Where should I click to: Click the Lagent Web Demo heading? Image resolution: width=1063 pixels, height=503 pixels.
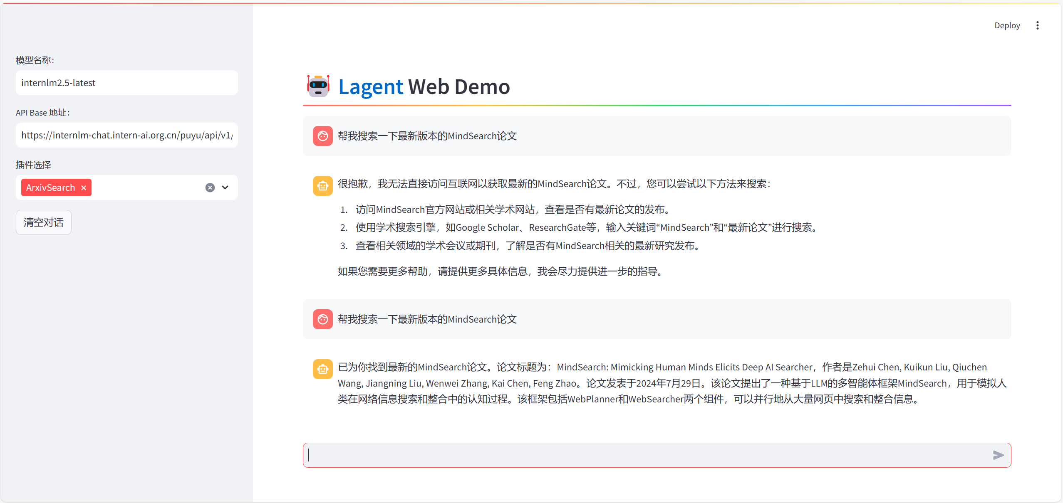point(424,86)
